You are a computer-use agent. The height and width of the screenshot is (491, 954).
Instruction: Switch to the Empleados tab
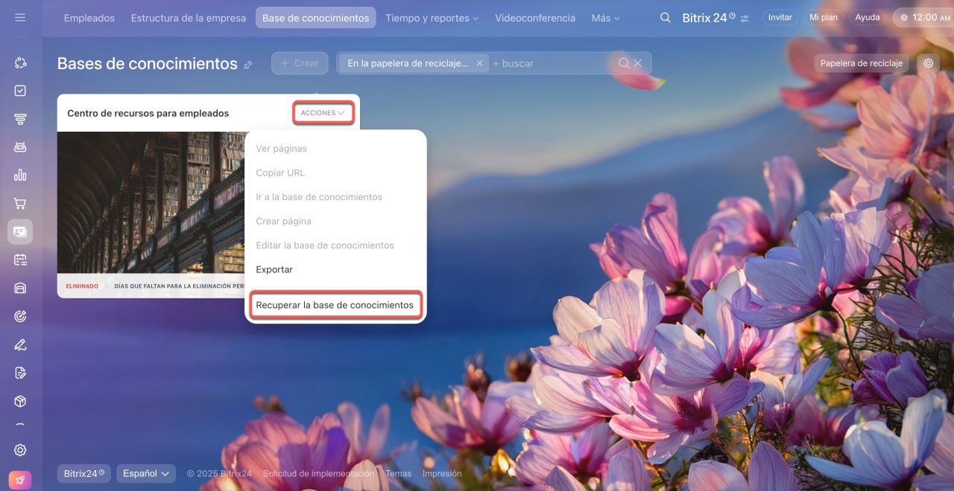point(89,18)
